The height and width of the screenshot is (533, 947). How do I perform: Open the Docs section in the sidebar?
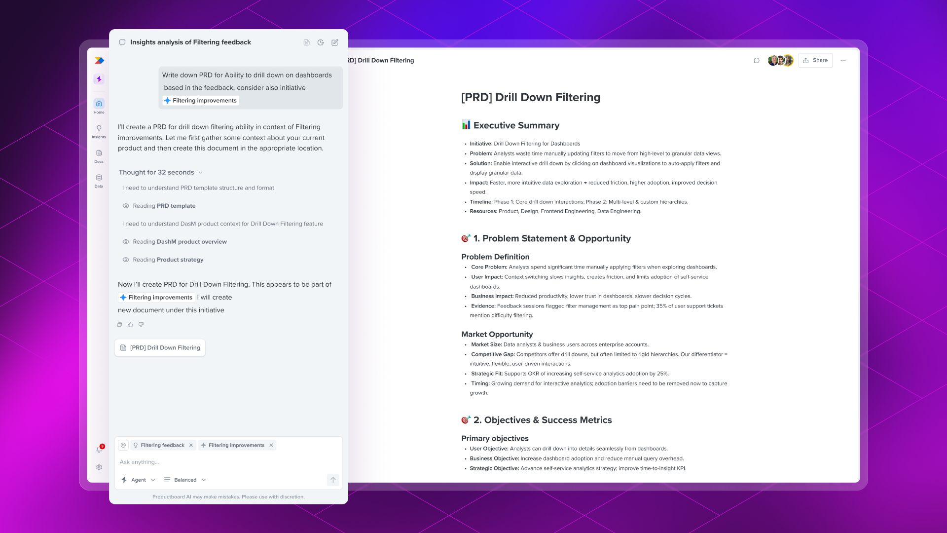[x=99, y=157]
